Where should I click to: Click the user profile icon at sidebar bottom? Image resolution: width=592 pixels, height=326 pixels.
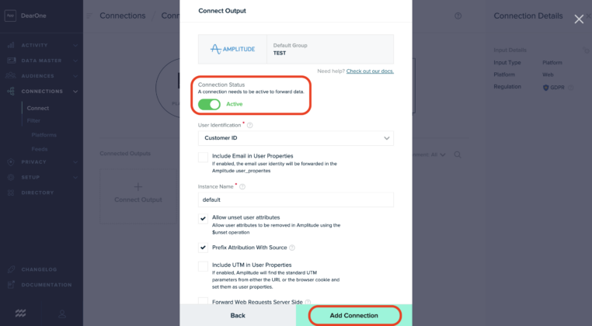62,314
